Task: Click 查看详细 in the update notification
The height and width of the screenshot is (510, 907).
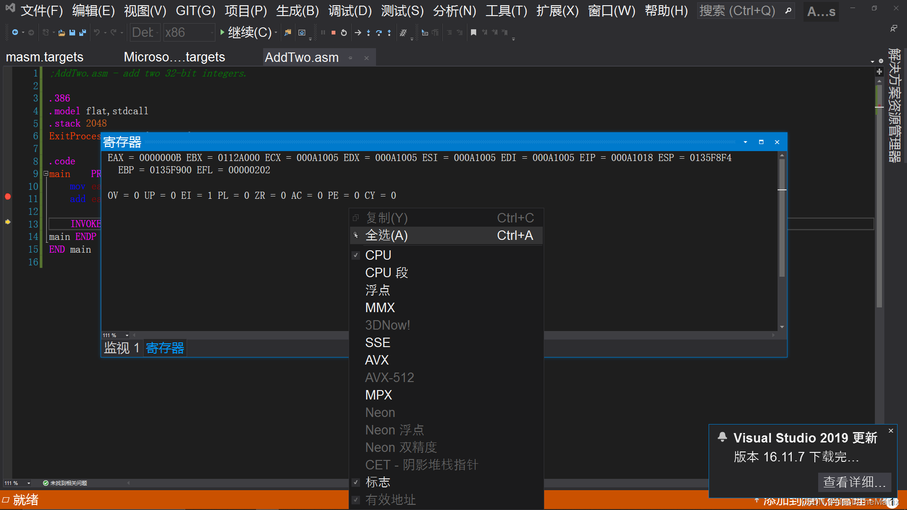Action: click(x=855, y=482)
